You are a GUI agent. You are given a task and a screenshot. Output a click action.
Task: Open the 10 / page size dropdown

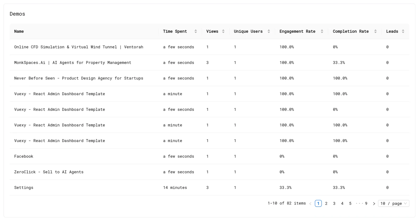[x=394, y=203]
